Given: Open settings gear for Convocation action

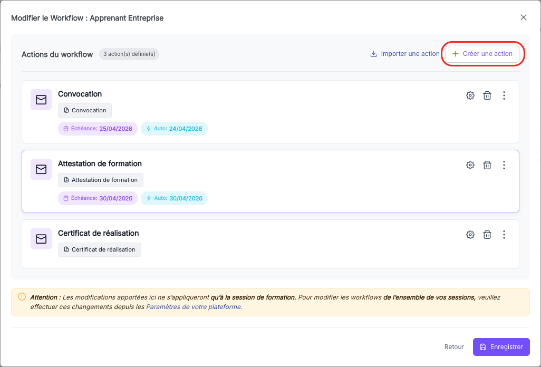Looking at the screenshot, I should 470,95.
